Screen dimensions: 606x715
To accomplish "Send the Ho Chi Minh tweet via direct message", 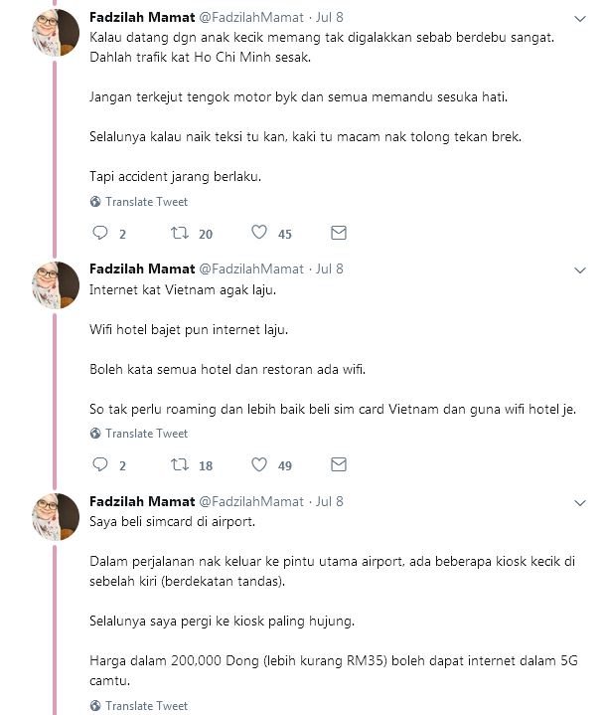I will click(339, 233).
